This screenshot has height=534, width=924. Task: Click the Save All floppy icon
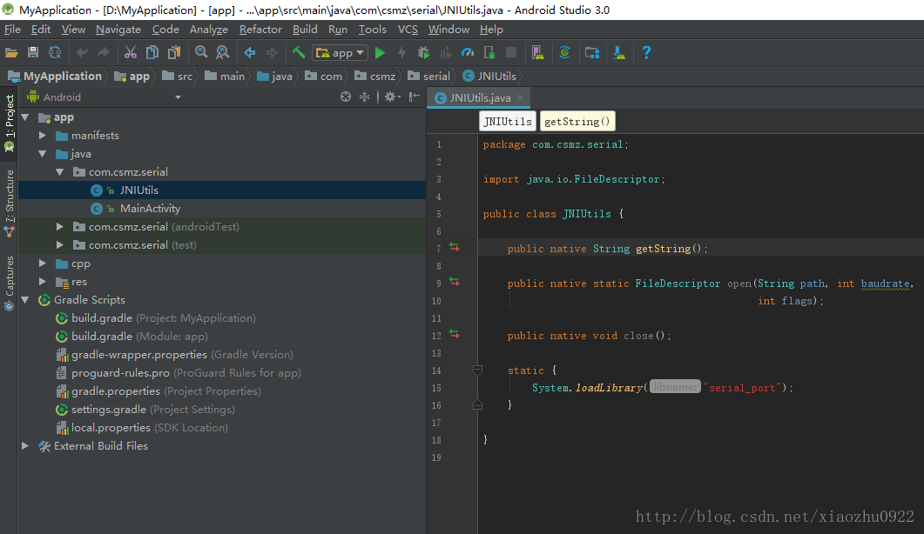(x=33, y=52)
